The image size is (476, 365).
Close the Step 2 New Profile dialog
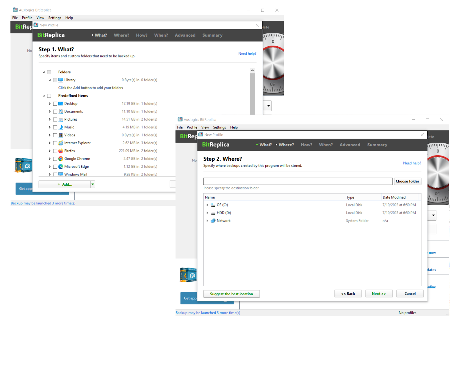click(422, 135)
